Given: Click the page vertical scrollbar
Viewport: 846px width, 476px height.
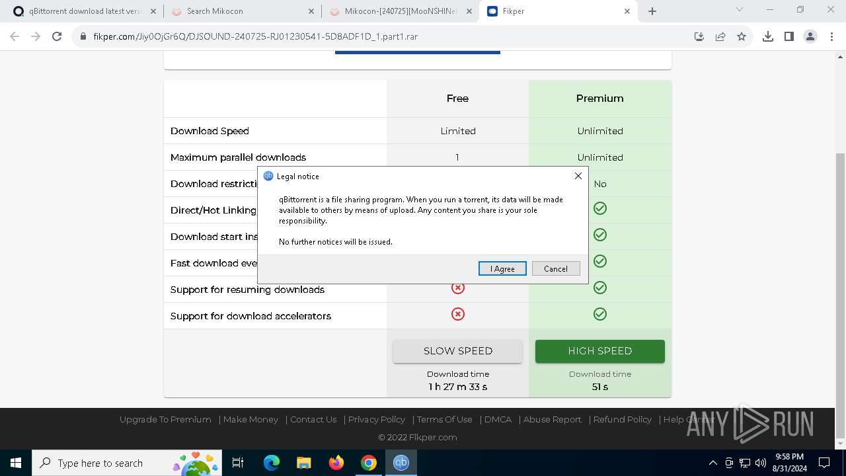Looking at the screenshot, I should tap(841, 294).
